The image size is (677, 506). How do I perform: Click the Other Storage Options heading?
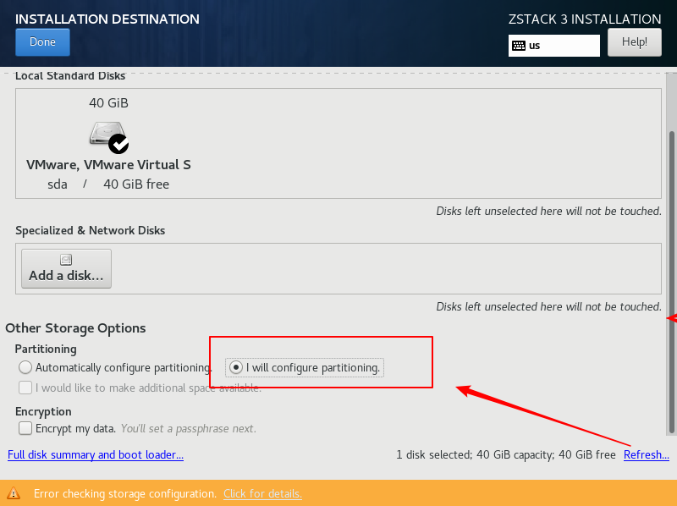pyautogui.click(x=75, y=328)
